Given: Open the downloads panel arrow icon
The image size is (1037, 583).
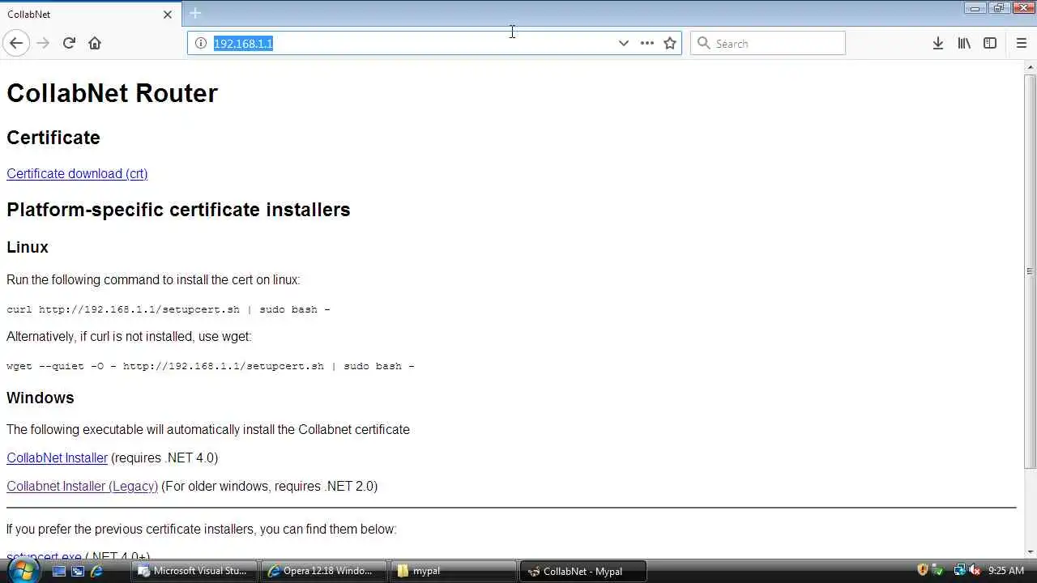Looking at the screenshot, I should [x=938, y=43].
